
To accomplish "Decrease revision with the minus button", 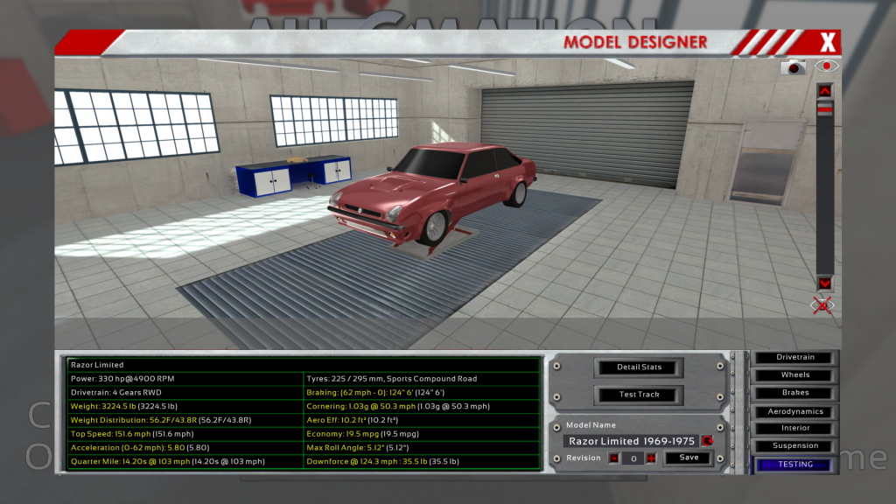I will pyautogui.click(x=613, y=458).
